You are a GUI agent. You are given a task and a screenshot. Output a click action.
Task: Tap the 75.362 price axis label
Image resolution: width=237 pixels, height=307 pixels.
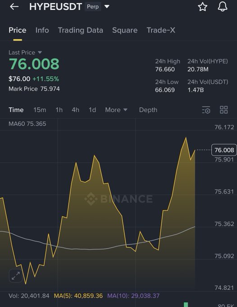tap(224, 224)
